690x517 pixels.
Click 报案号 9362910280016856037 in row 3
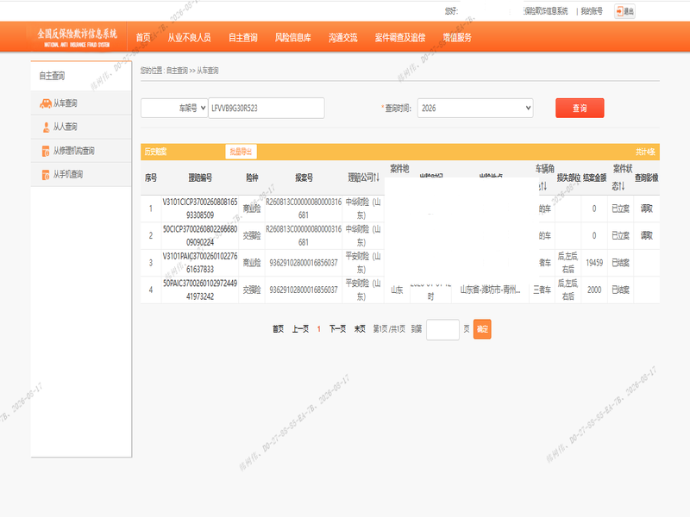click(304, 263)
